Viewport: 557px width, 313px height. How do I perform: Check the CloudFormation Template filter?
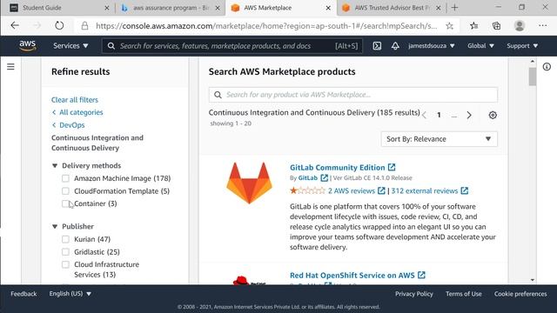[65, 191]
